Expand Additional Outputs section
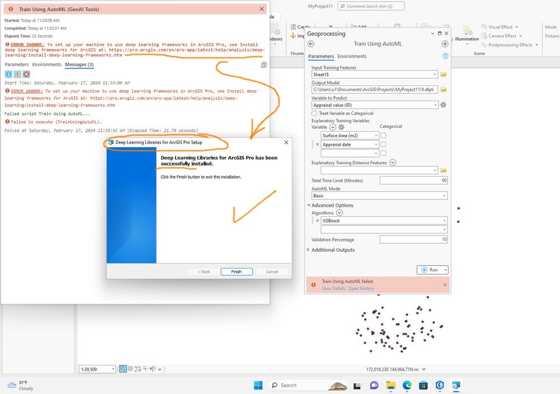Image resolution: width=560 pixels, height=394 pixels. pos(308,250)
